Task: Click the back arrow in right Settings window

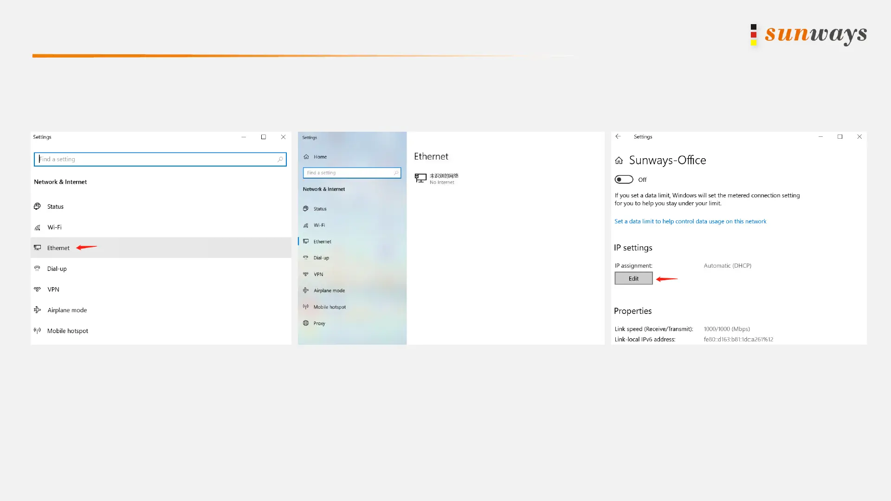Action: coord(618,136)
